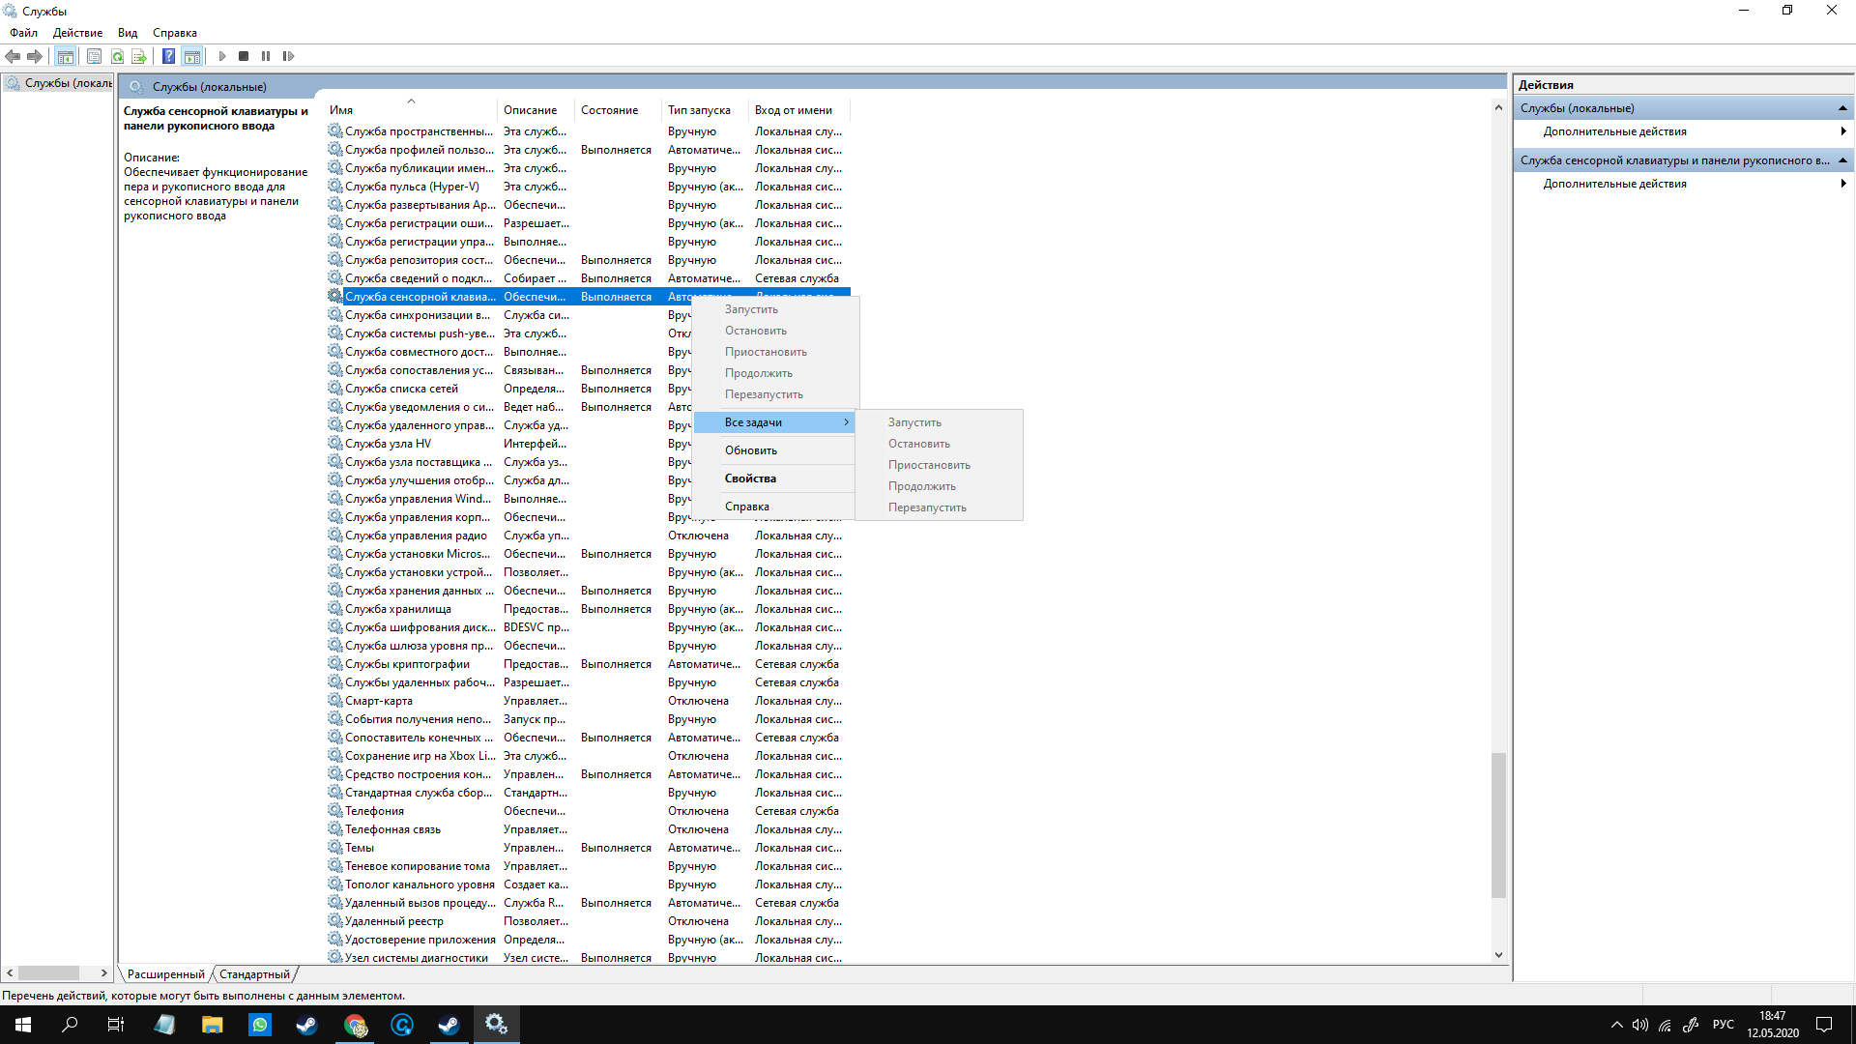This screenshot has width=1856, height=1044.
Task: Choose Справка in the context menu
Action: pos(774,507)
